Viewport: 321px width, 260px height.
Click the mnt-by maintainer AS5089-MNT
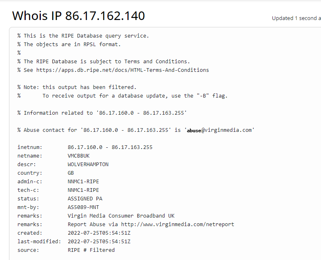click(83, 207)
